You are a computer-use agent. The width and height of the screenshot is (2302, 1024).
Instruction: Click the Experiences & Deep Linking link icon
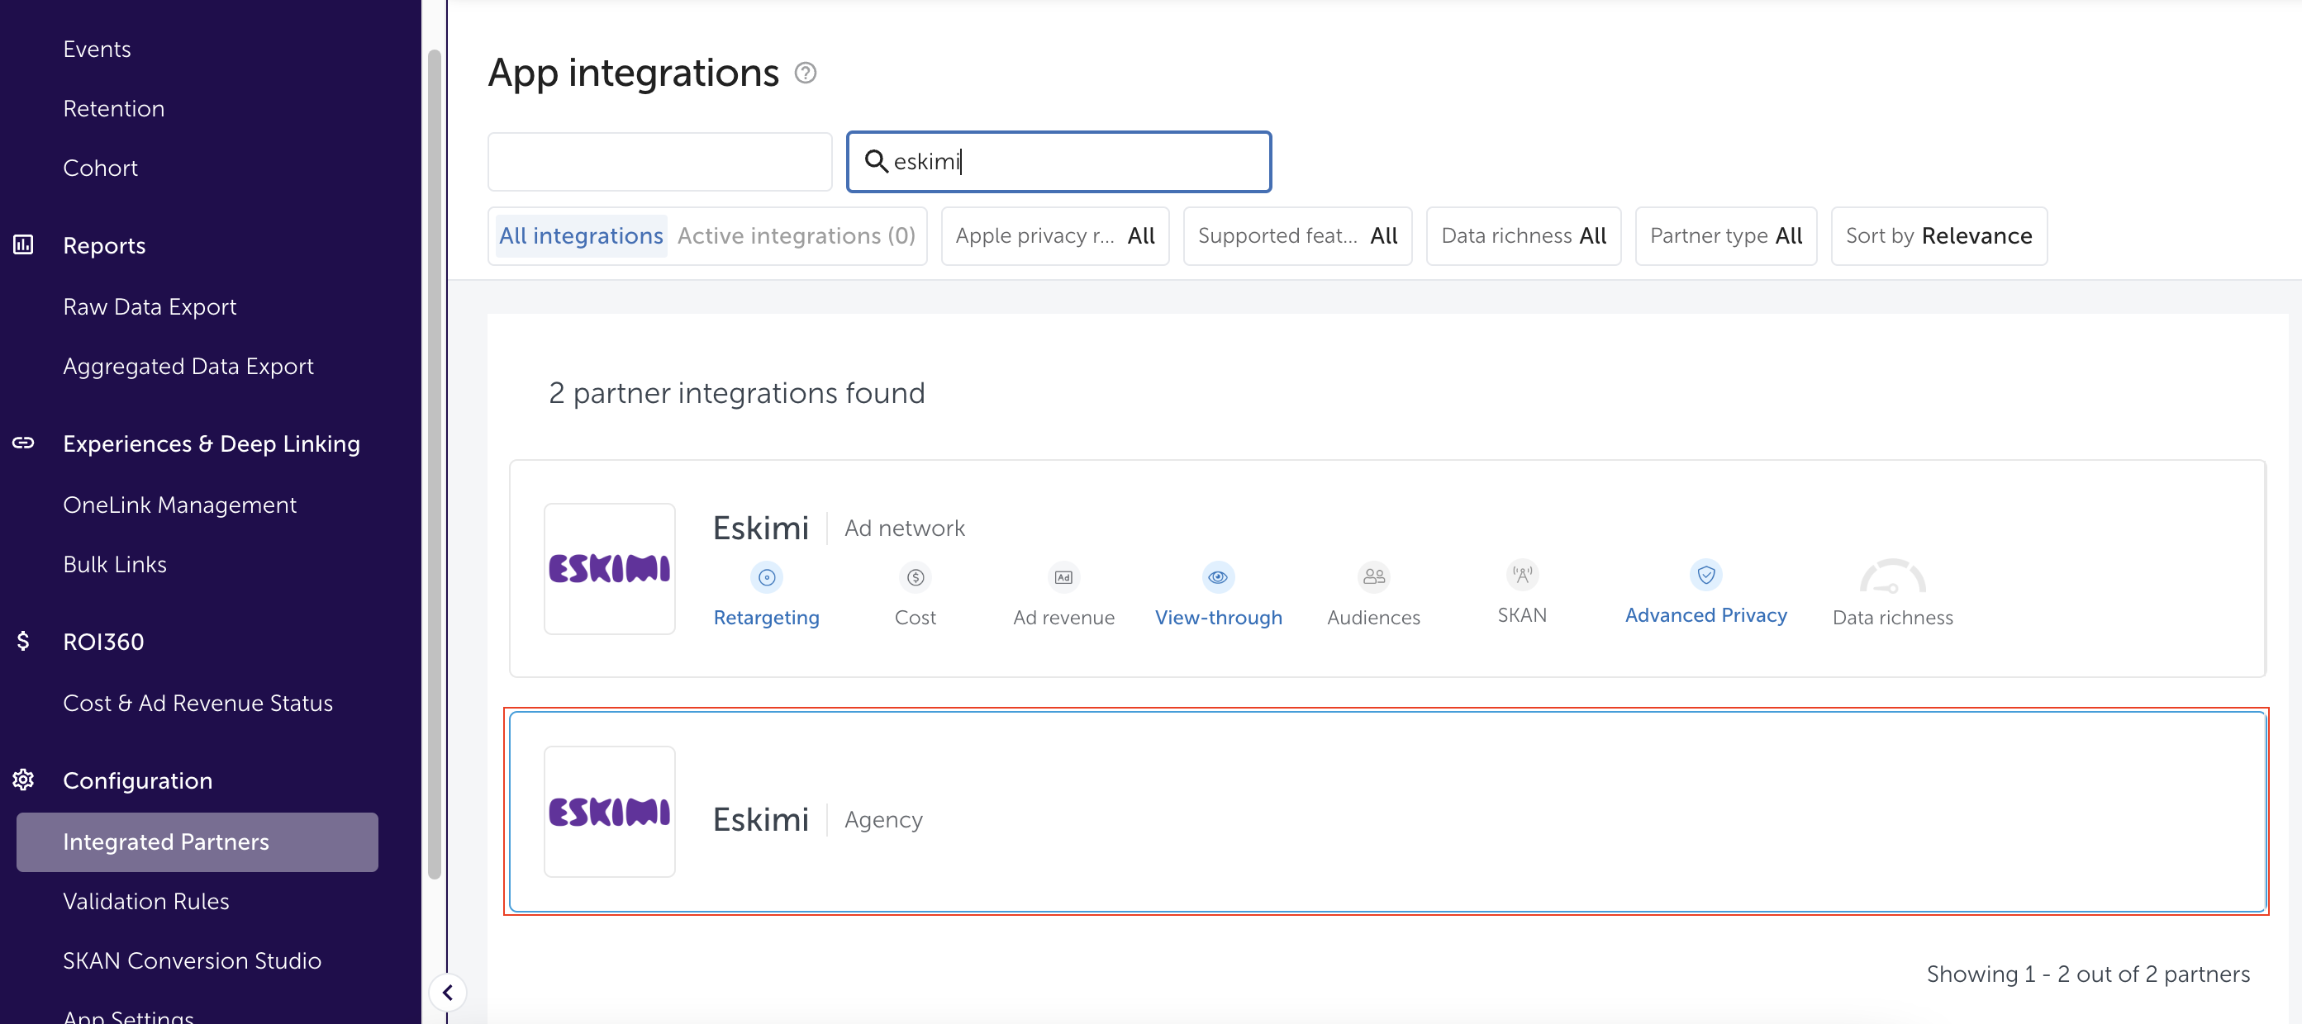[x=23, y=443]
